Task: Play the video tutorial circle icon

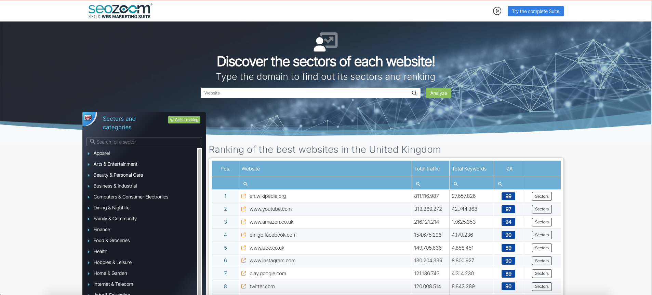Action: coord(497,11)
